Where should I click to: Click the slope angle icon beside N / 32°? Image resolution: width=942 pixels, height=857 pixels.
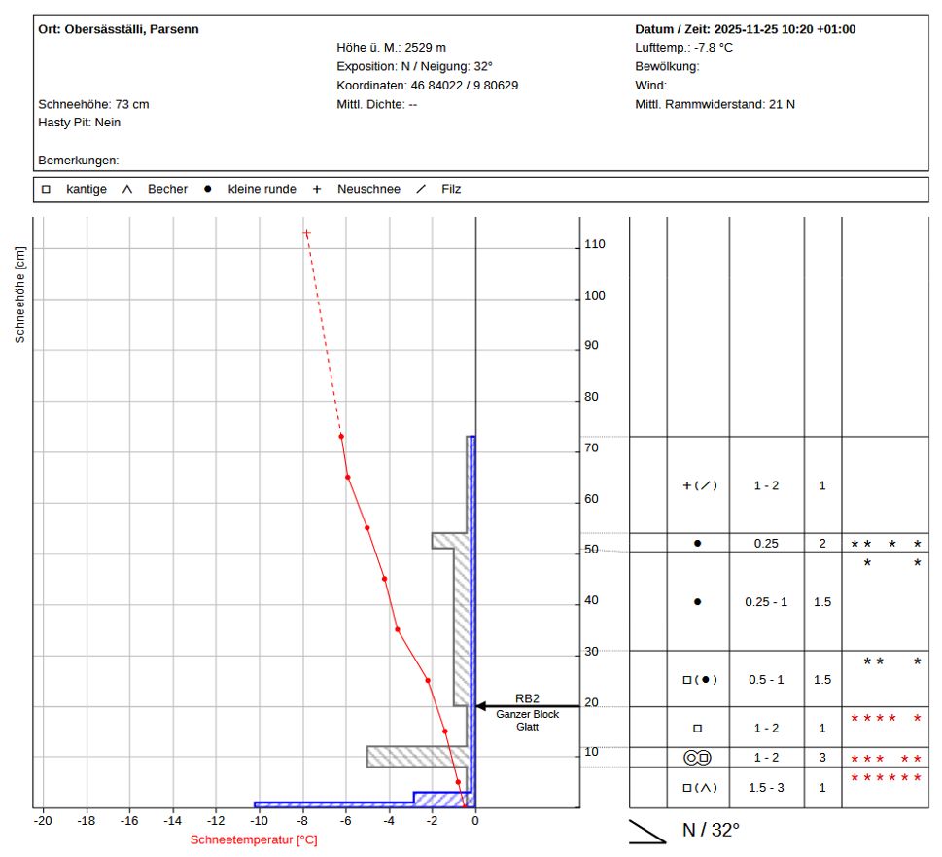pyautogui.click(x=649, y=832)
